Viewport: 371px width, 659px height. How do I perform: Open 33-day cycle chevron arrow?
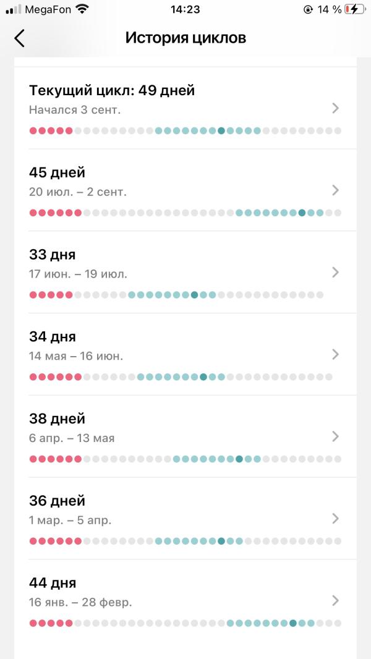pos(336,272)
